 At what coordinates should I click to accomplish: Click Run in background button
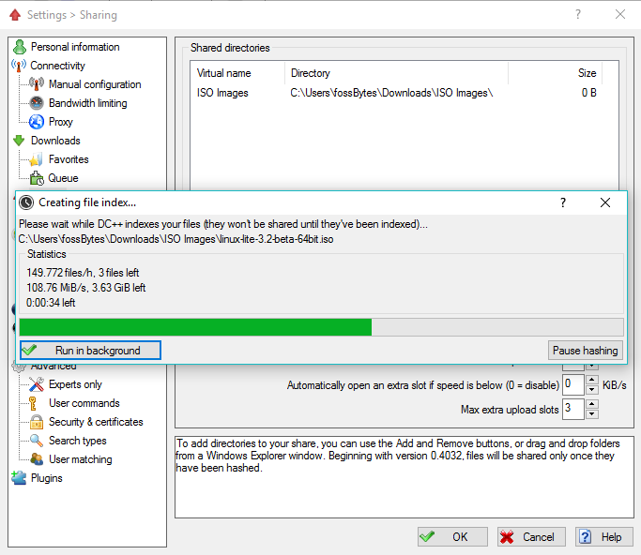click(x=90, y=351)
